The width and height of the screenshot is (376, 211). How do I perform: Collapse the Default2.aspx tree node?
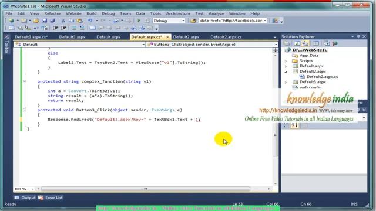pos(286,72)
